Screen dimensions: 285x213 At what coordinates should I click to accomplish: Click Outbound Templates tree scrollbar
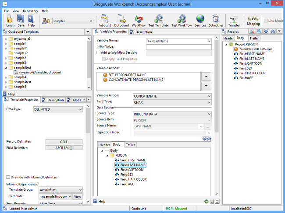(x=89, y=59)
